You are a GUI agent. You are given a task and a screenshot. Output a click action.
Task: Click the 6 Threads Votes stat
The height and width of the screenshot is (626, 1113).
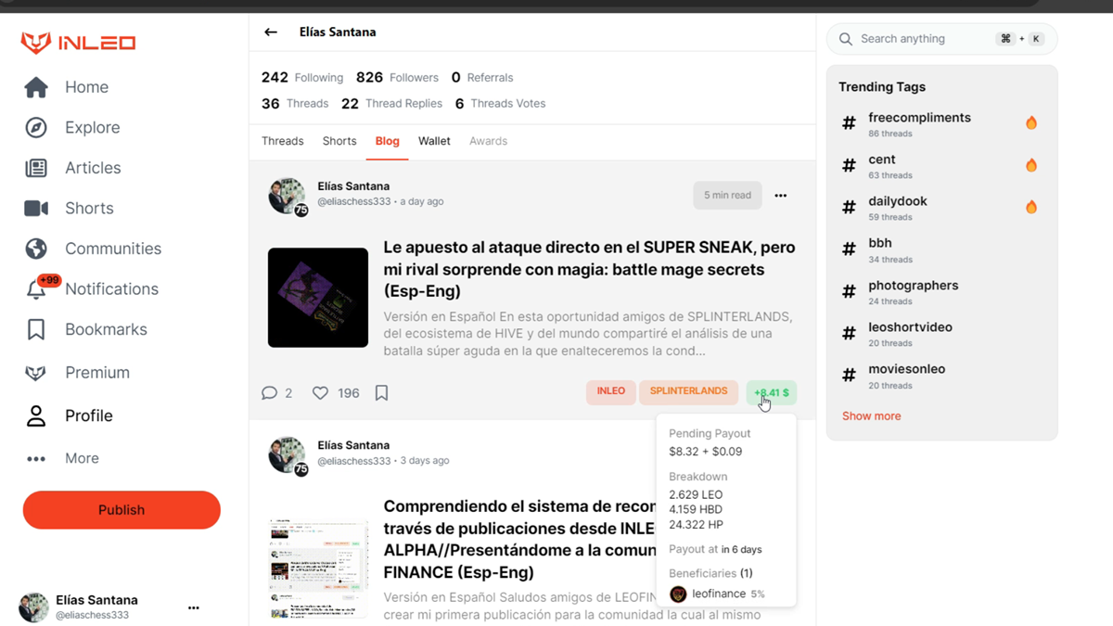500,104
